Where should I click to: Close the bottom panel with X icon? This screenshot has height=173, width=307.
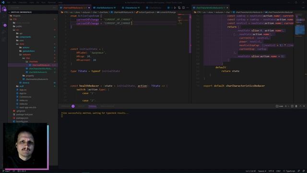(304, 106)
